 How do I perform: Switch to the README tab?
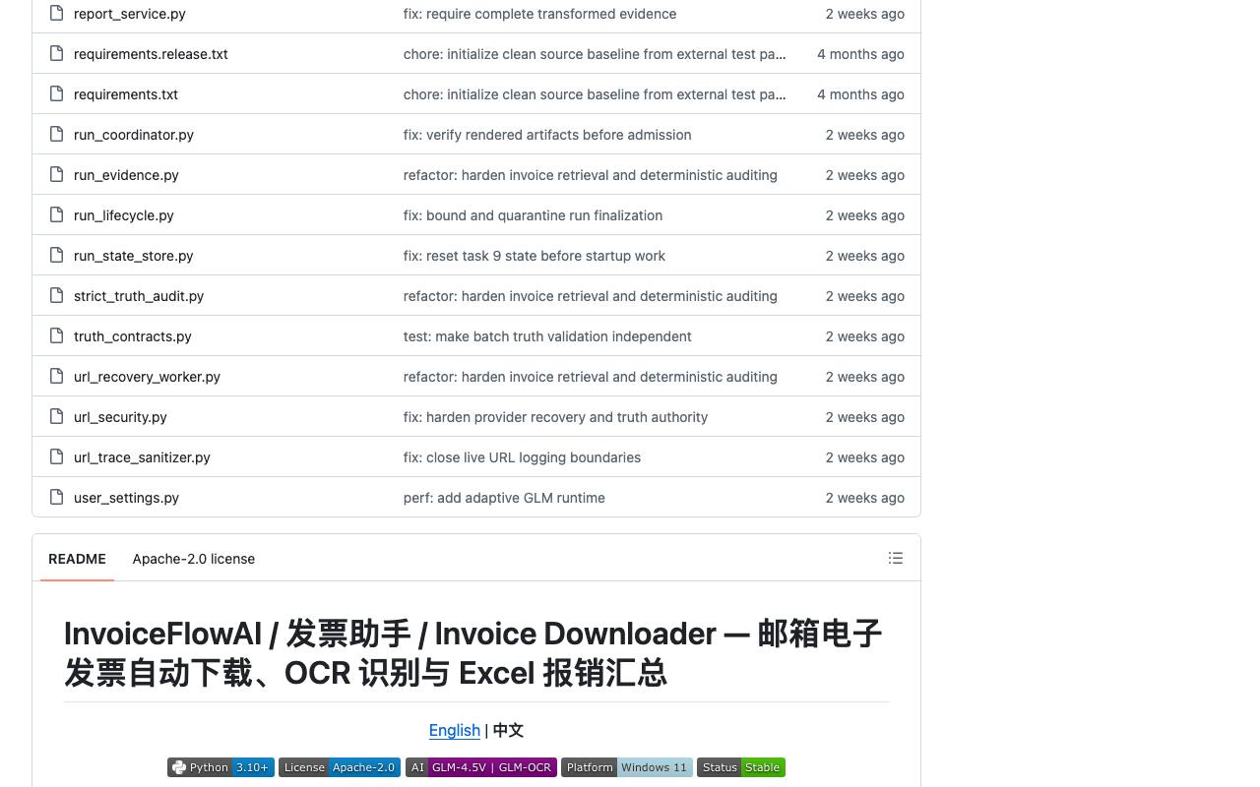coord(77,559)
